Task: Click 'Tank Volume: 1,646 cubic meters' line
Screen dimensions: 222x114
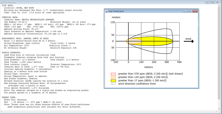Action: click(23, 62)
